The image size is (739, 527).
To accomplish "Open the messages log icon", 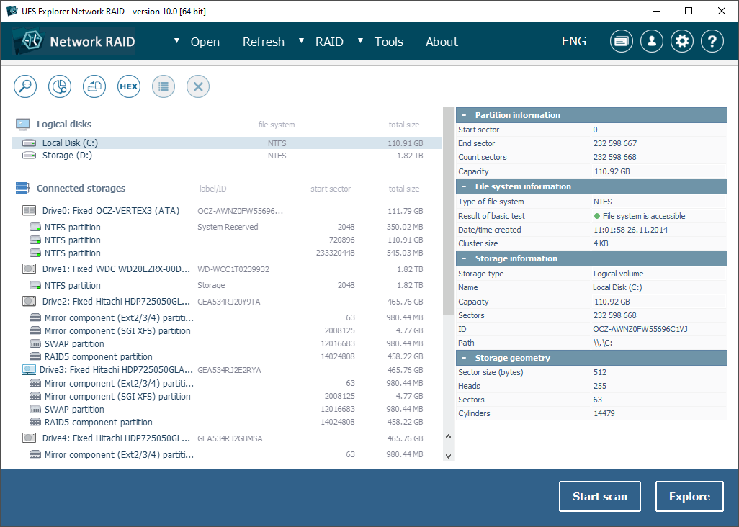I will click(621, 42).
